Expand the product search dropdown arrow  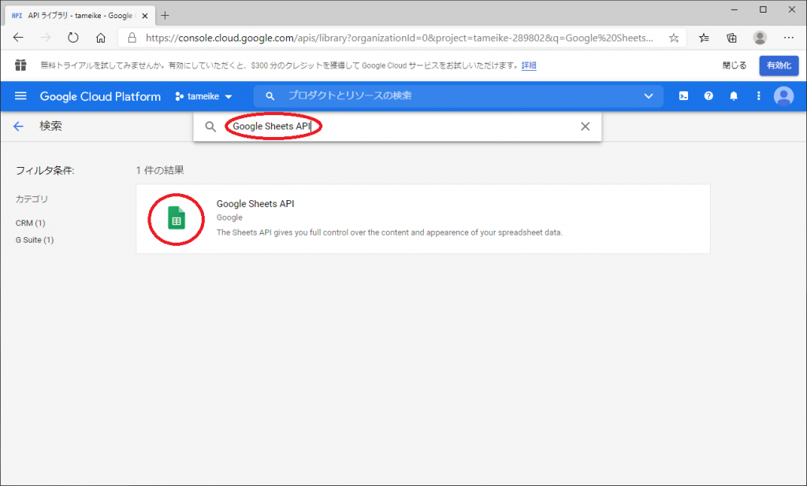pyautogui.click(x=649, y=96)
